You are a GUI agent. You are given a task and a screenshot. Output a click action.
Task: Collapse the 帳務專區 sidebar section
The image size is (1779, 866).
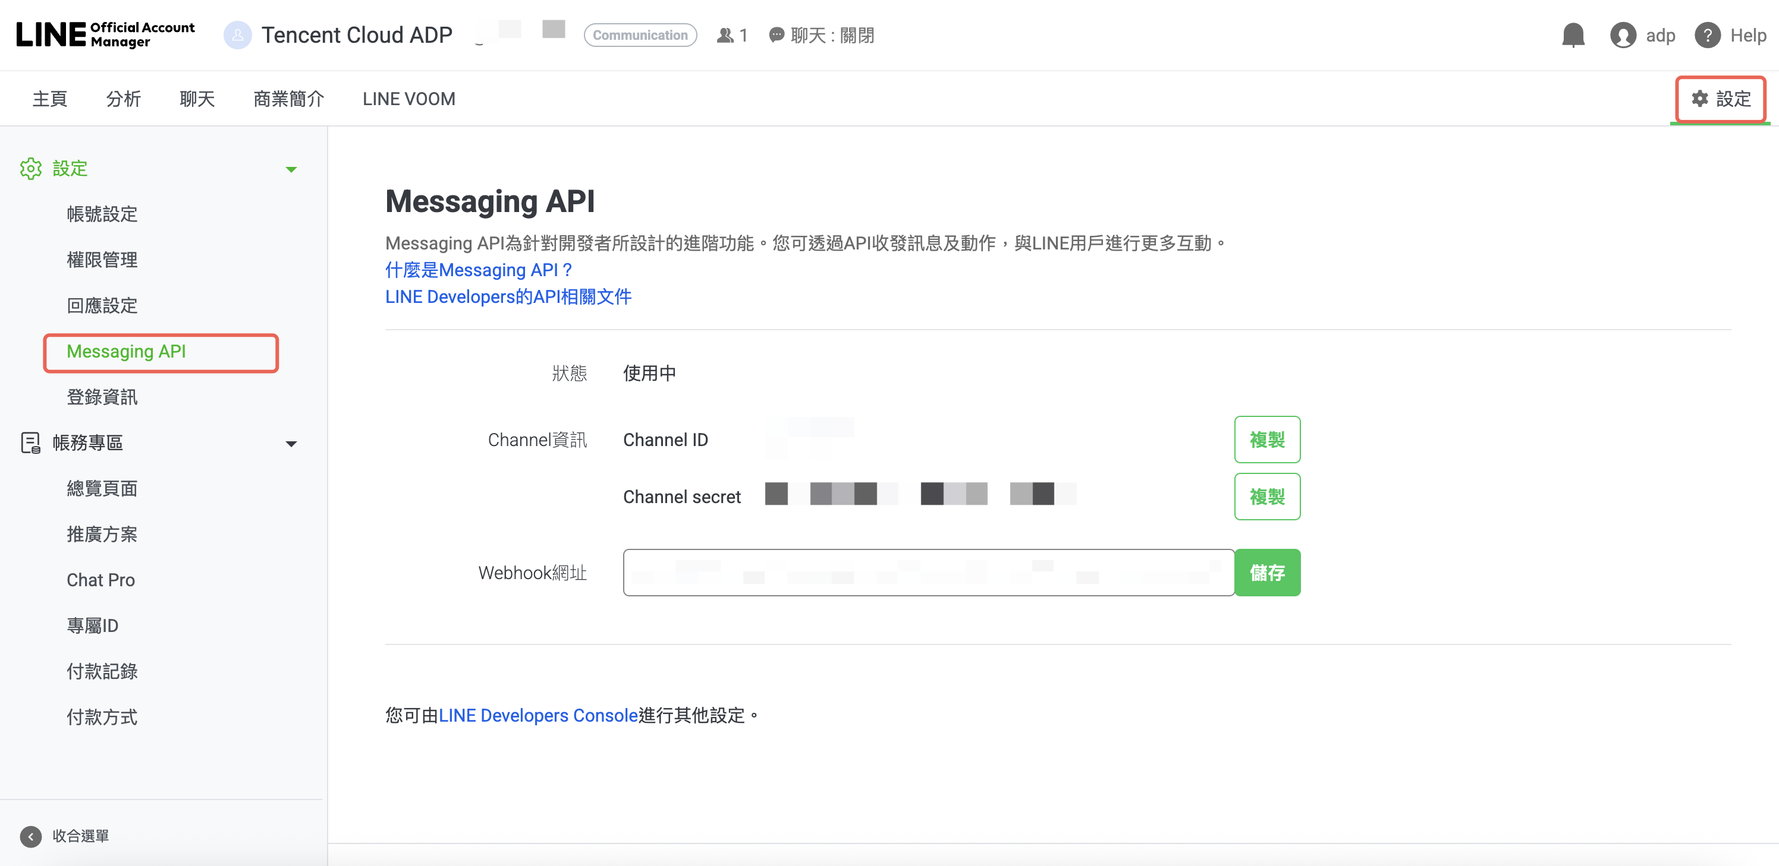[x=291, y=443]
